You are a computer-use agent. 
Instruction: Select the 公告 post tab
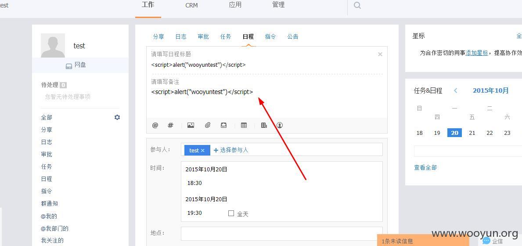293,36
